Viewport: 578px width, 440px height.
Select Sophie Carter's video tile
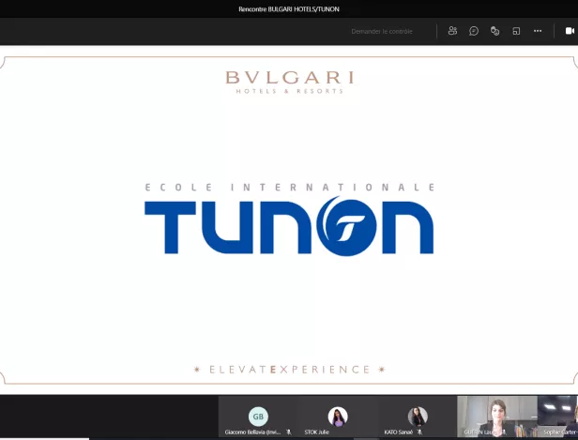tap(557, 417)
